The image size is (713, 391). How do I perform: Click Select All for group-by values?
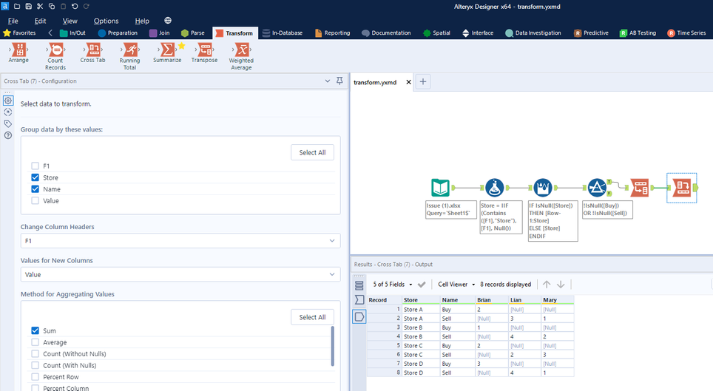312,152
